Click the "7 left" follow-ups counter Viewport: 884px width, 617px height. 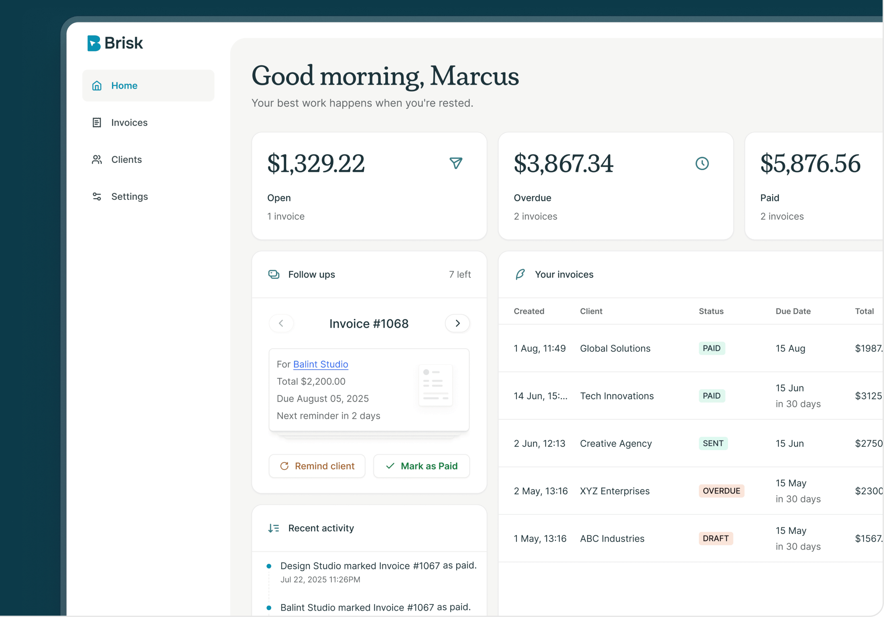460,274
